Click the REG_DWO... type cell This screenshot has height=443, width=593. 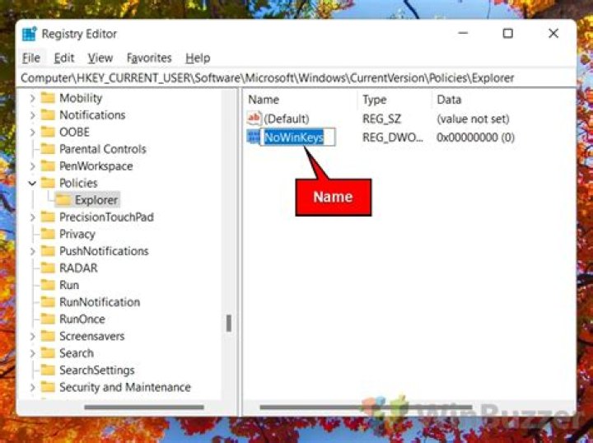coord(393,138)
